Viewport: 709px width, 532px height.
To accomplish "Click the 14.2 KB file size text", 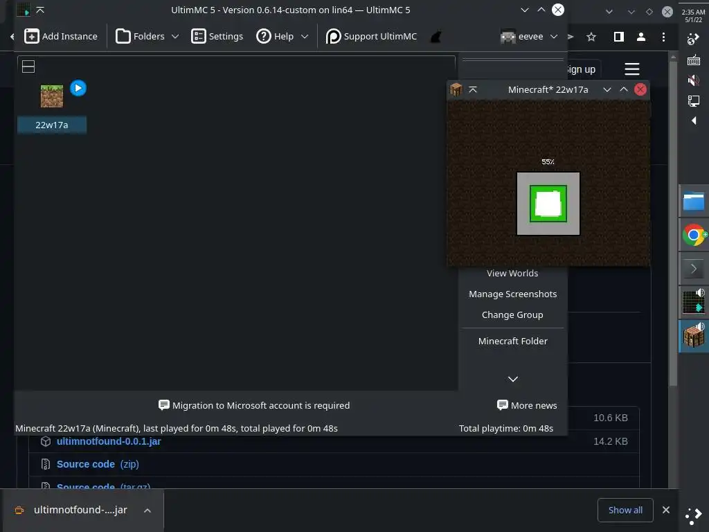I will coord(611,441).
